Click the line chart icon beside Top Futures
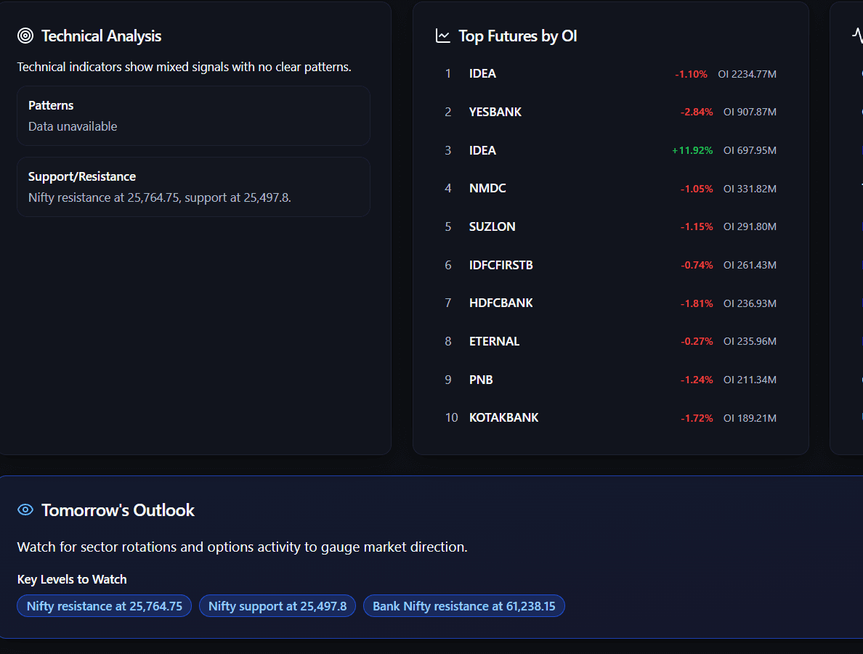 [442, 36]
